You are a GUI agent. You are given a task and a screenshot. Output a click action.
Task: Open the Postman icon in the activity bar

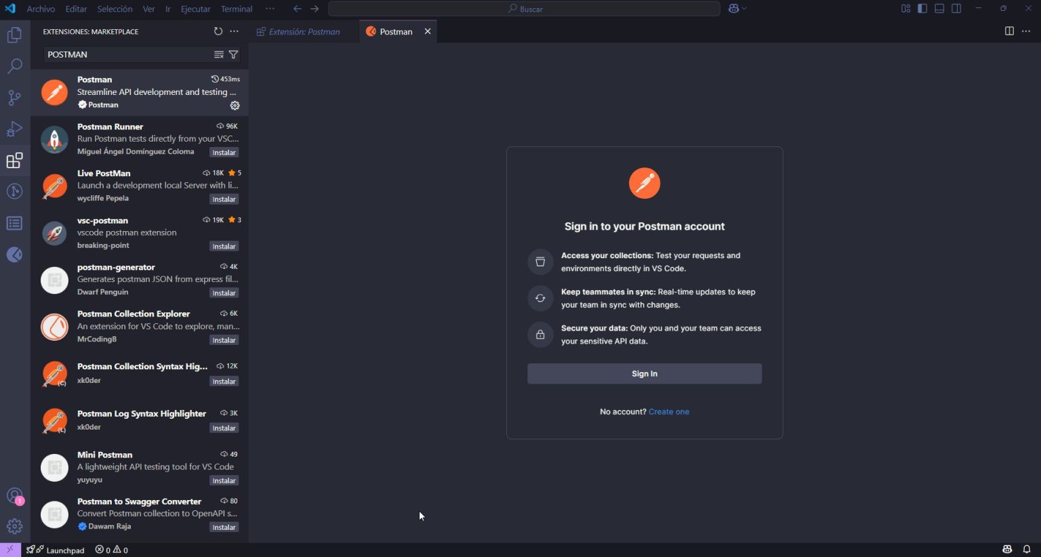pyautogui.click(x=14, y=254)
